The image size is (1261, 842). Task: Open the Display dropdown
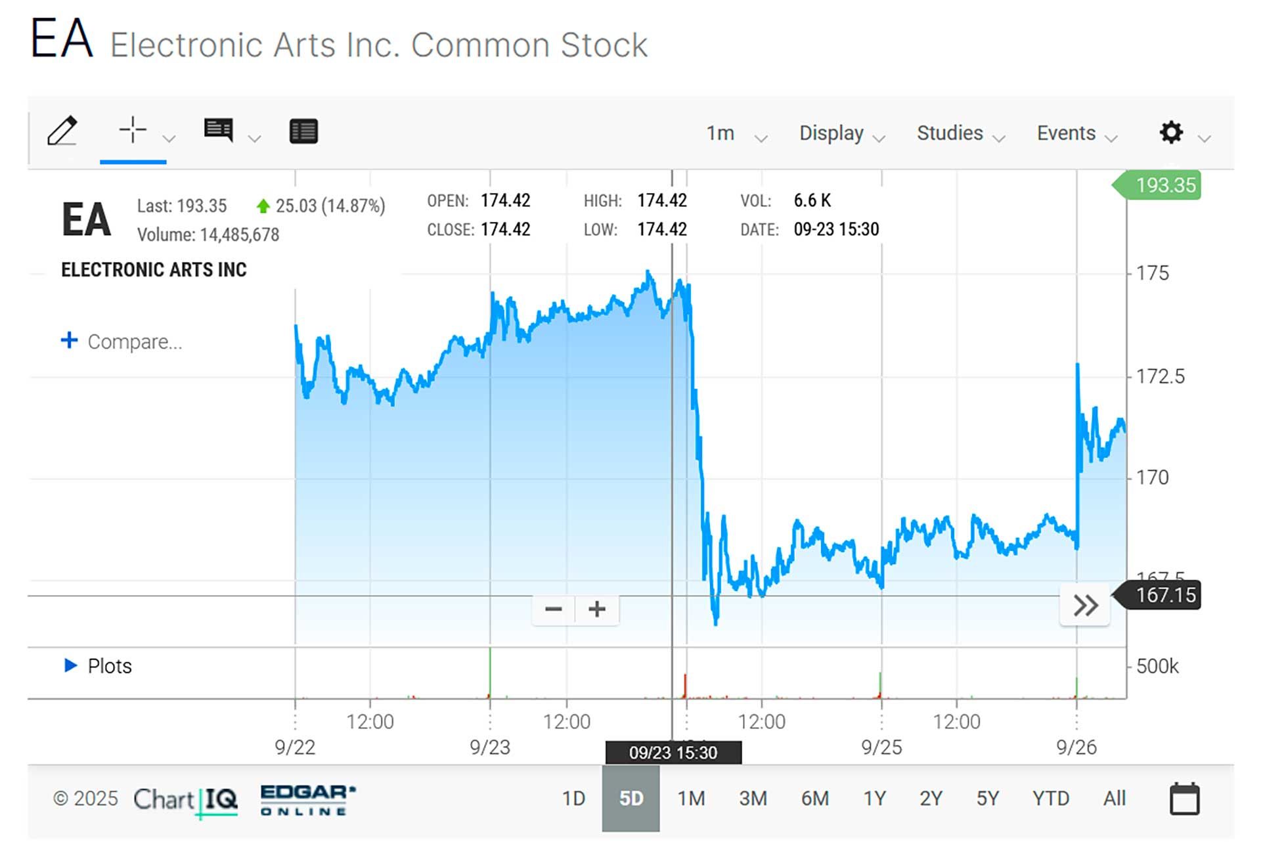[831, 133]
